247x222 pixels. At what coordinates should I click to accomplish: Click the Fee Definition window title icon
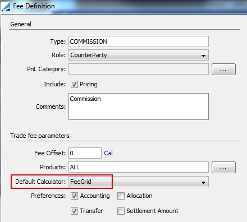6,6
